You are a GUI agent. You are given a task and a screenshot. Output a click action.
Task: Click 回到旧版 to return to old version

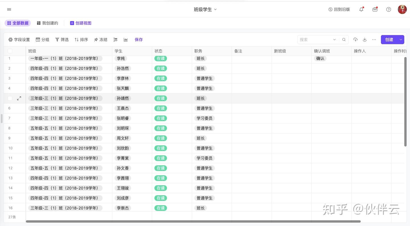tap(339, 9)
